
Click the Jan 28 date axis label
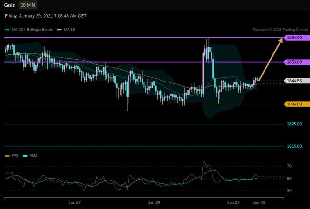pyautogui.click(x=154, y=202)
